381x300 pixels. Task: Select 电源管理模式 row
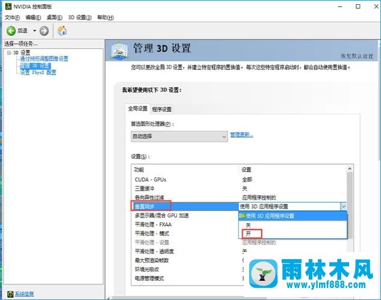pyautogui.click(x=185, y=278)
